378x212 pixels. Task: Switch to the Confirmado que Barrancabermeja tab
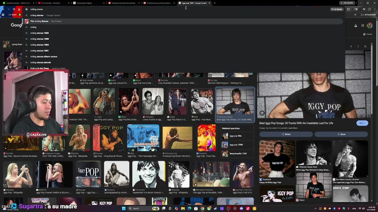click(x=159, y=3)
